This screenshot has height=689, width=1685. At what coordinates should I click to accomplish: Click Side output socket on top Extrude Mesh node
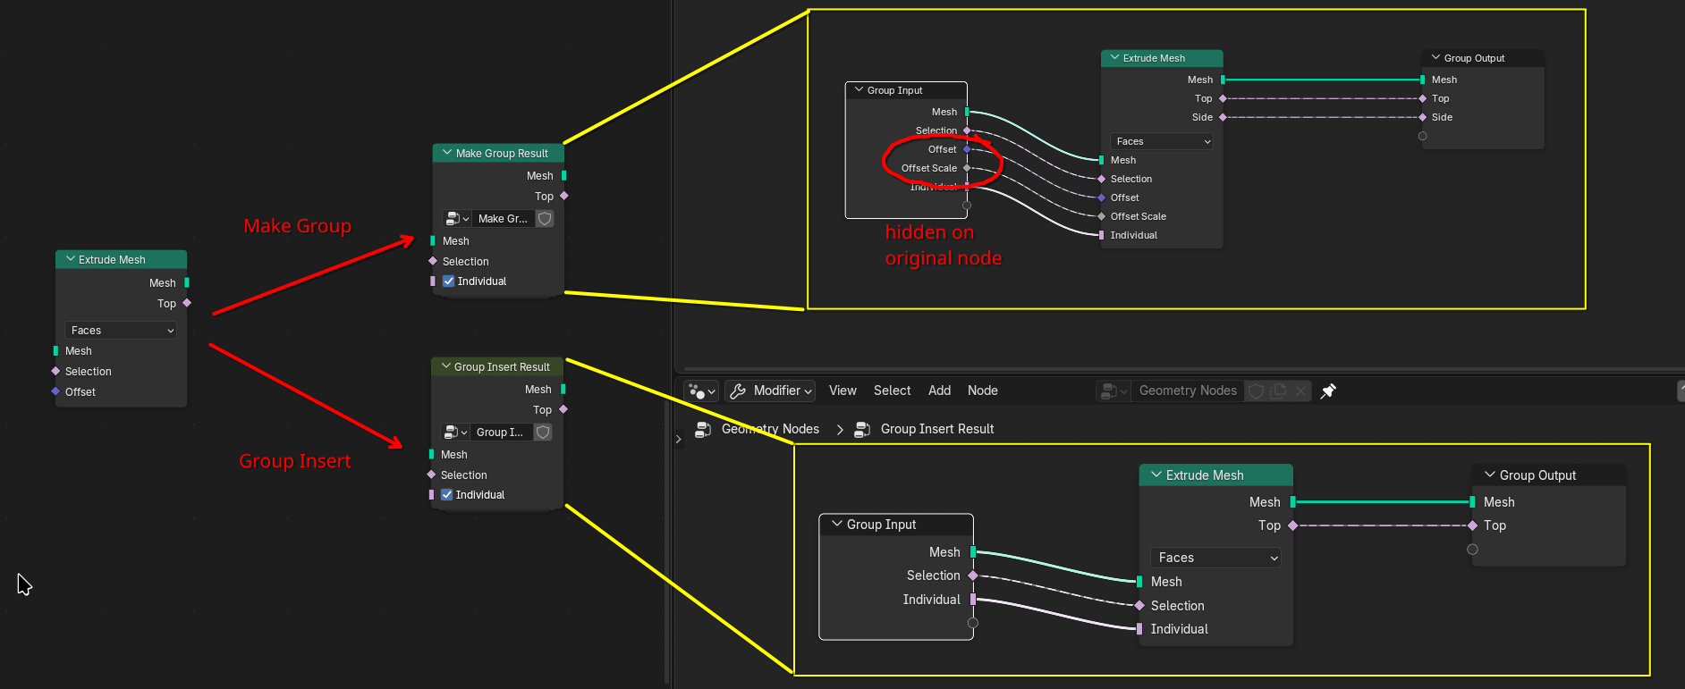[1223, 117]
